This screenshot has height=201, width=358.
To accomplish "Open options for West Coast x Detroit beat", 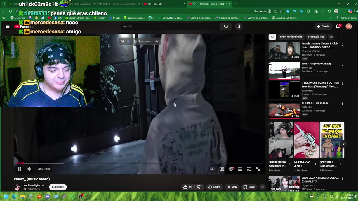I will coord(343,83).
